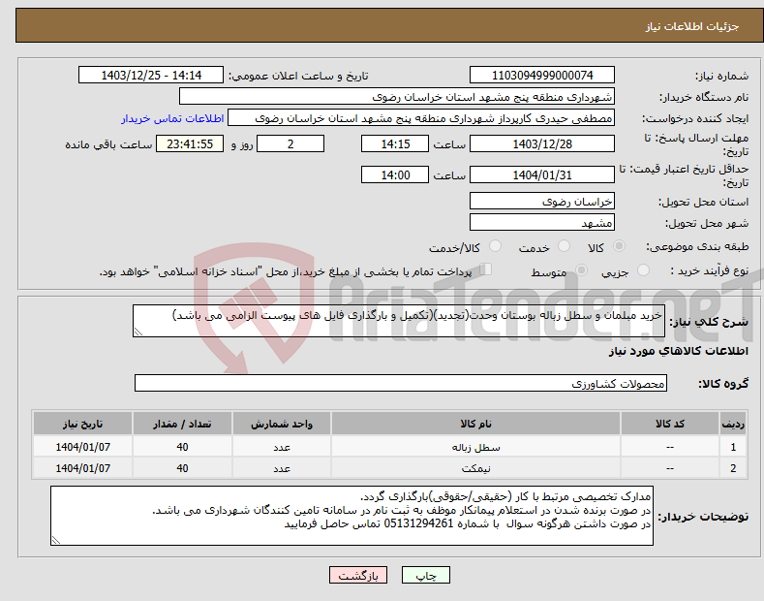The width and height of the screenshot is (764, 601).
Task: Select the کالا/خدمت radio button
Action: pos(495,246)
